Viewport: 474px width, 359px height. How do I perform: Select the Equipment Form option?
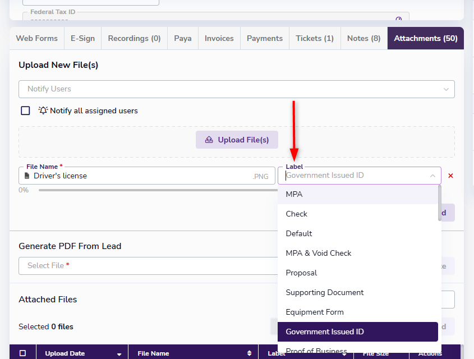pos(358,312)
